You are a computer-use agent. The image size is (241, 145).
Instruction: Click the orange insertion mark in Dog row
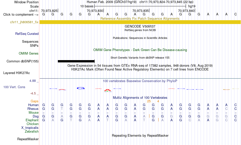[149, 116]
